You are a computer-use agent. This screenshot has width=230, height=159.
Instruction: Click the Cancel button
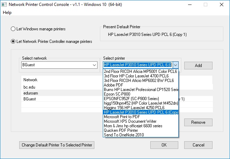[x=198, y=145]
